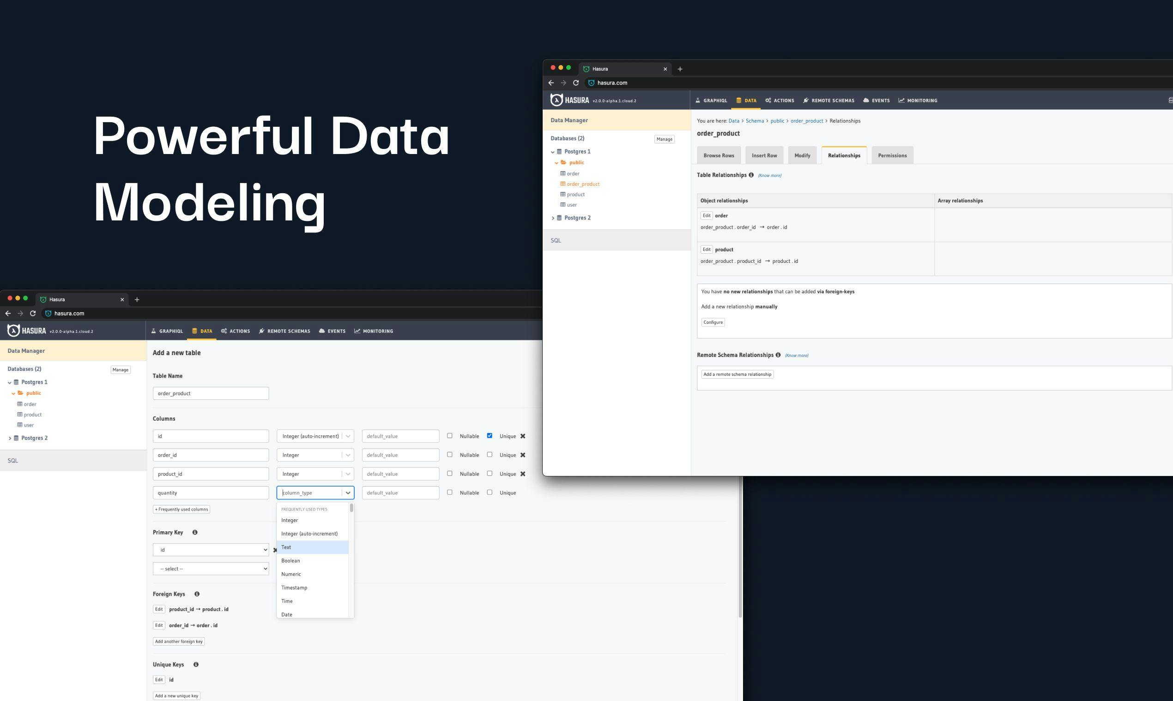1173x701 pixels.
Task: Click the public folder icon in the Relationships sidebar
Action: 563,162
